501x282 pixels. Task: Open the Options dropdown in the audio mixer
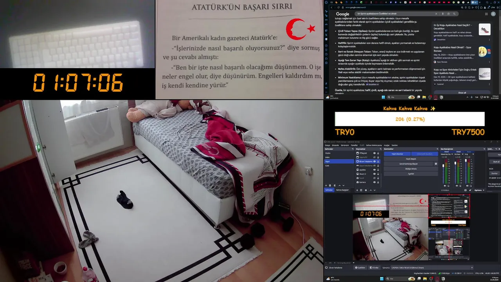coord(479,190)
